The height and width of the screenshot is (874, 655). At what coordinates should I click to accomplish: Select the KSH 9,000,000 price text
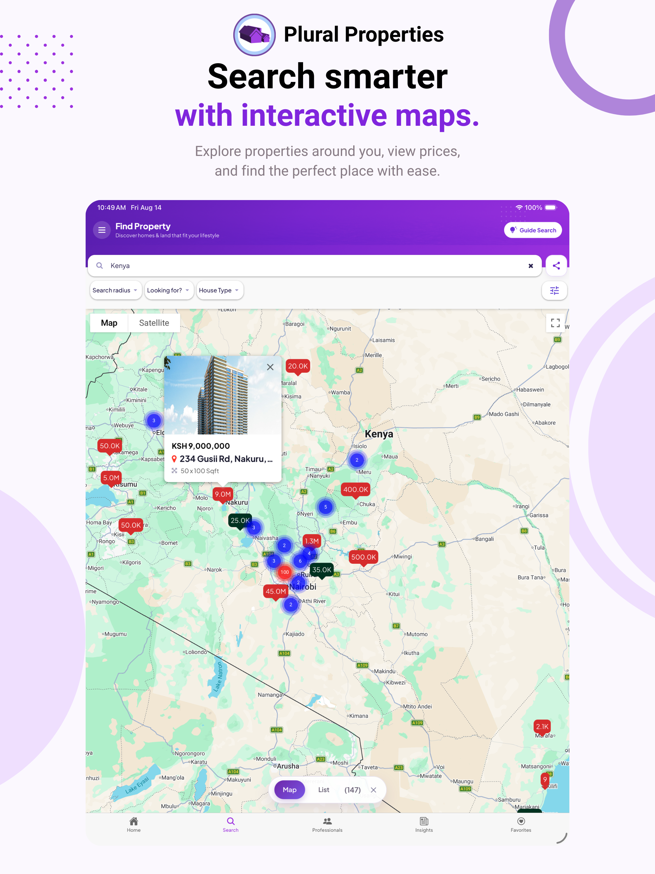[x=201, y=446]
